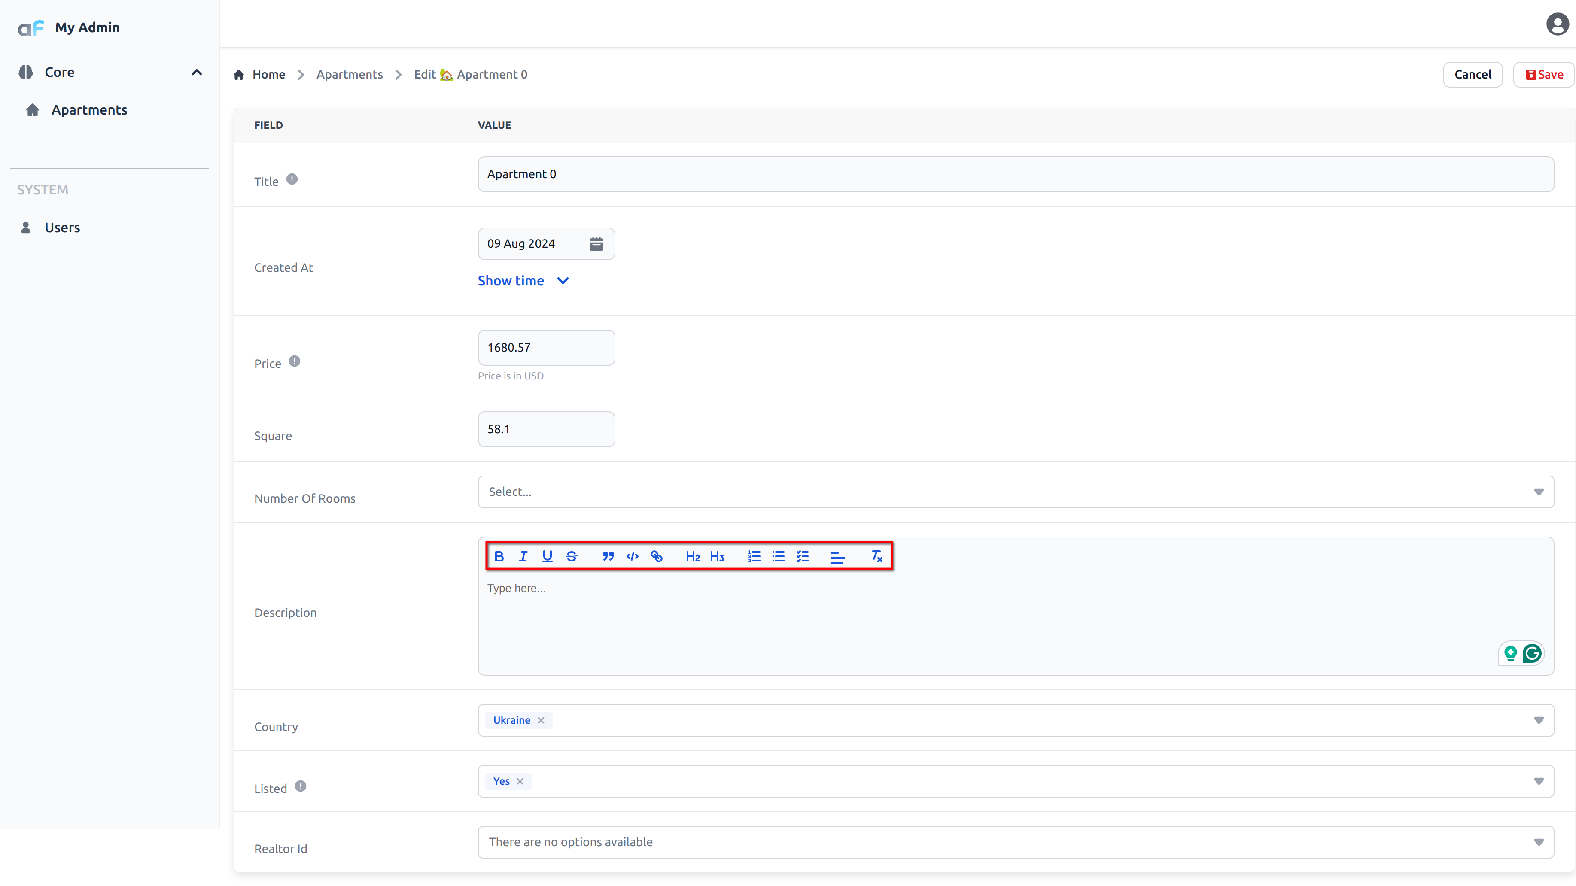Collapse the Core sidebar section
Viewport: 1576px width, 886px height.
[196, 72]
